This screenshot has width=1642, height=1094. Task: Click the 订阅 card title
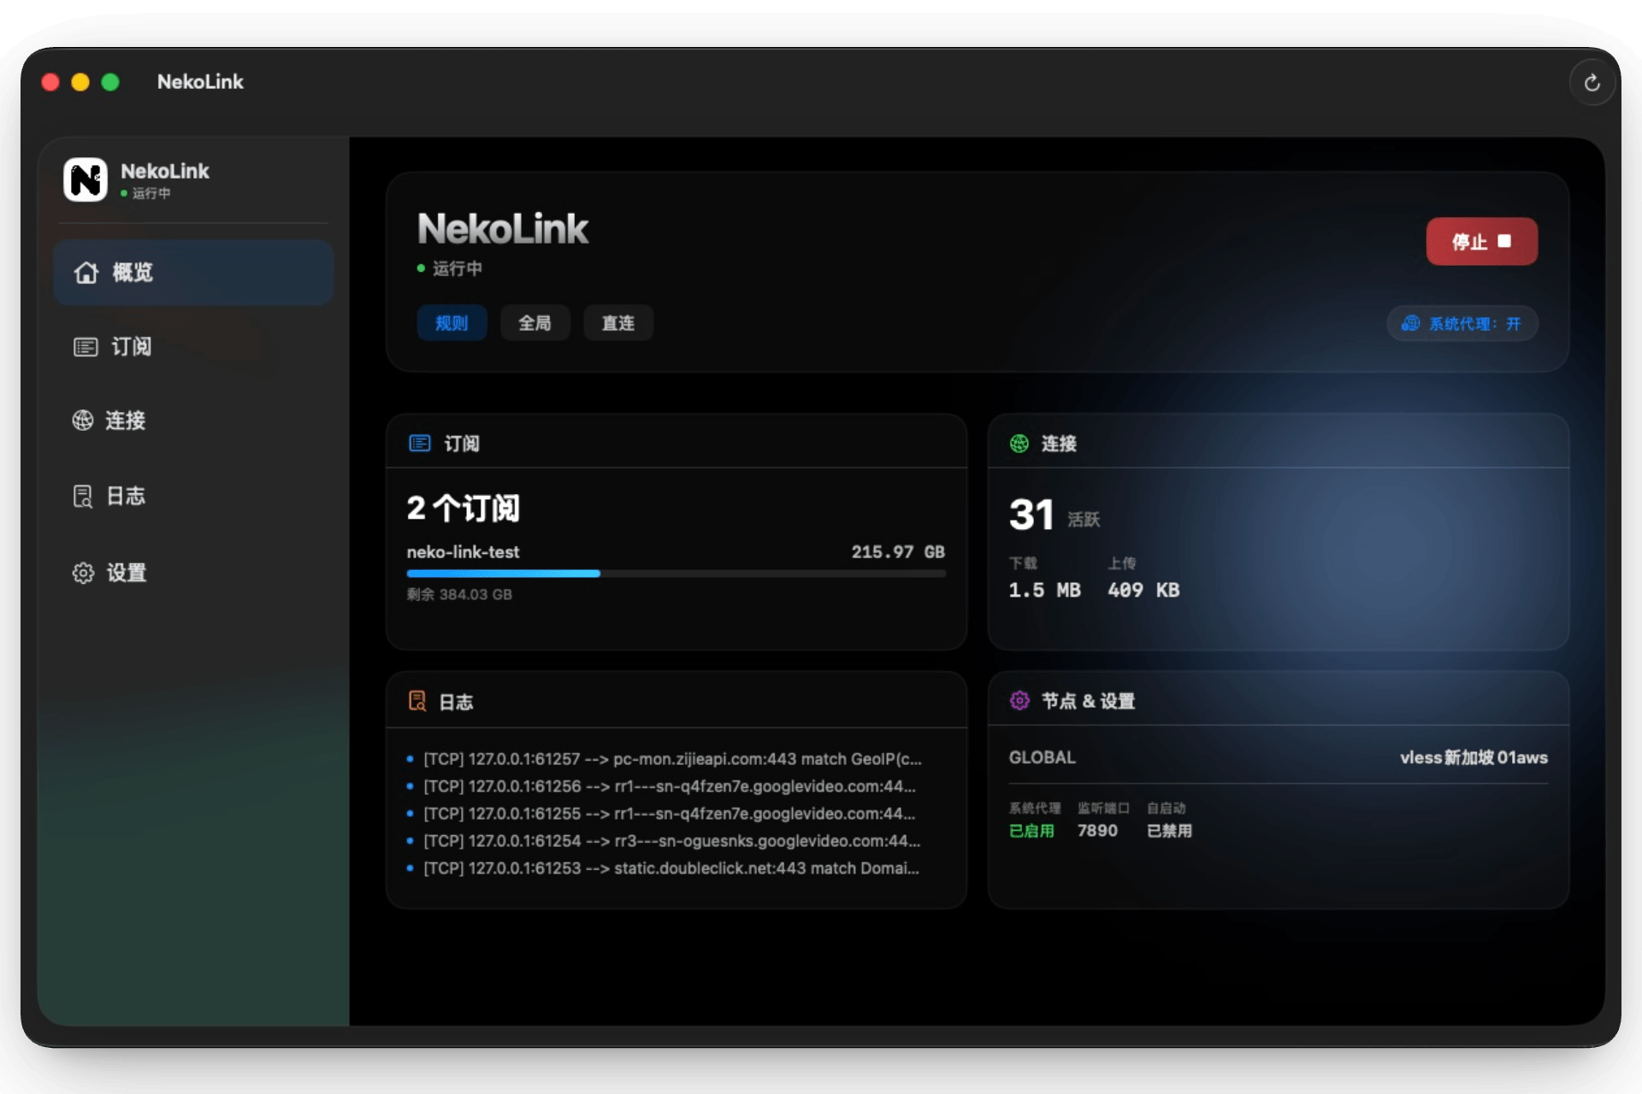[462, 444]
